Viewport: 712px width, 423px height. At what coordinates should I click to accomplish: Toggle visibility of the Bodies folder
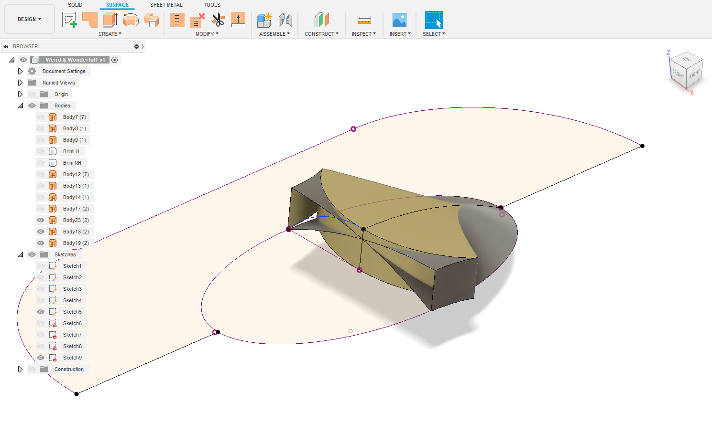point(32,106)
